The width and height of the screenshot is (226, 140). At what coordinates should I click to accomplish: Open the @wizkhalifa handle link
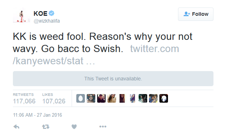(x=47, y=21)
